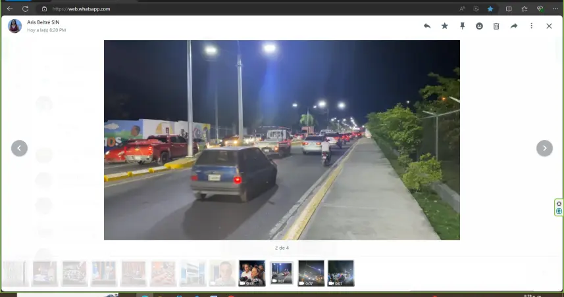
Task: React with the emoji smiley icon
Action: (479, 26)
